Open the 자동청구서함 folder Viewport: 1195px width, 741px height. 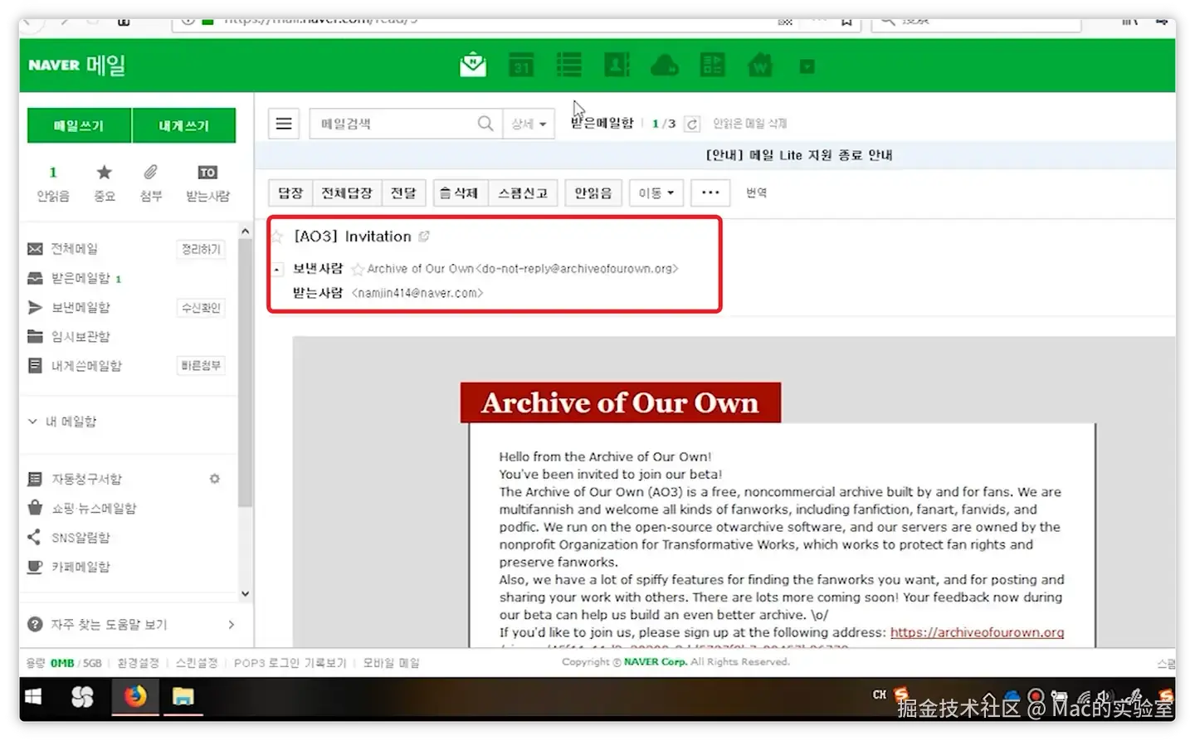86,479
